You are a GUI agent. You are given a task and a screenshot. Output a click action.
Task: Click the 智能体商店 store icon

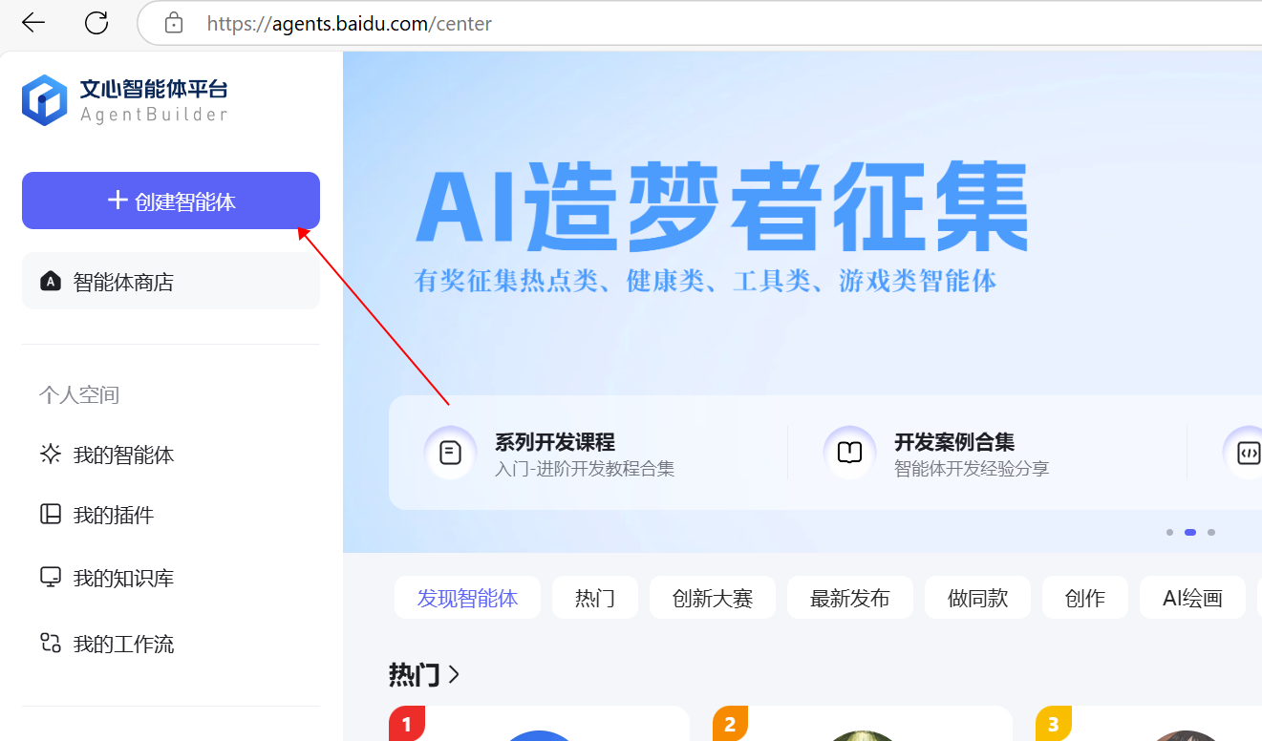click(x=51, y=282)
